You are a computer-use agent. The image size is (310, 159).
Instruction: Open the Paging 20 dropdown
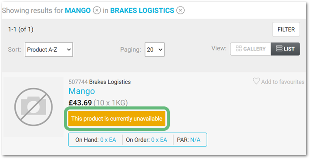(x=155, y=50)
